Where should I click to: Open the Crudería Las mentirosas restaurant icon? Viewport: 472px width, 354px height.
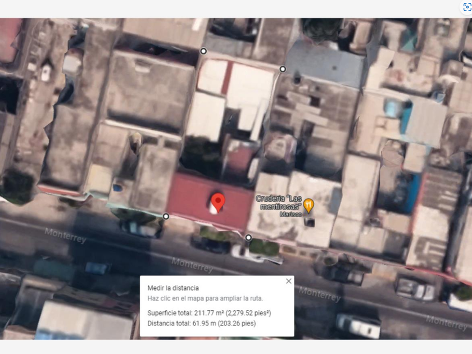click(308, 206)
